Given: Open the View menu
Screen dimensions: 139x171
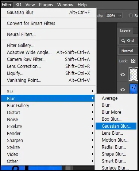Looking at the screenshot, I should coord(30,5).
